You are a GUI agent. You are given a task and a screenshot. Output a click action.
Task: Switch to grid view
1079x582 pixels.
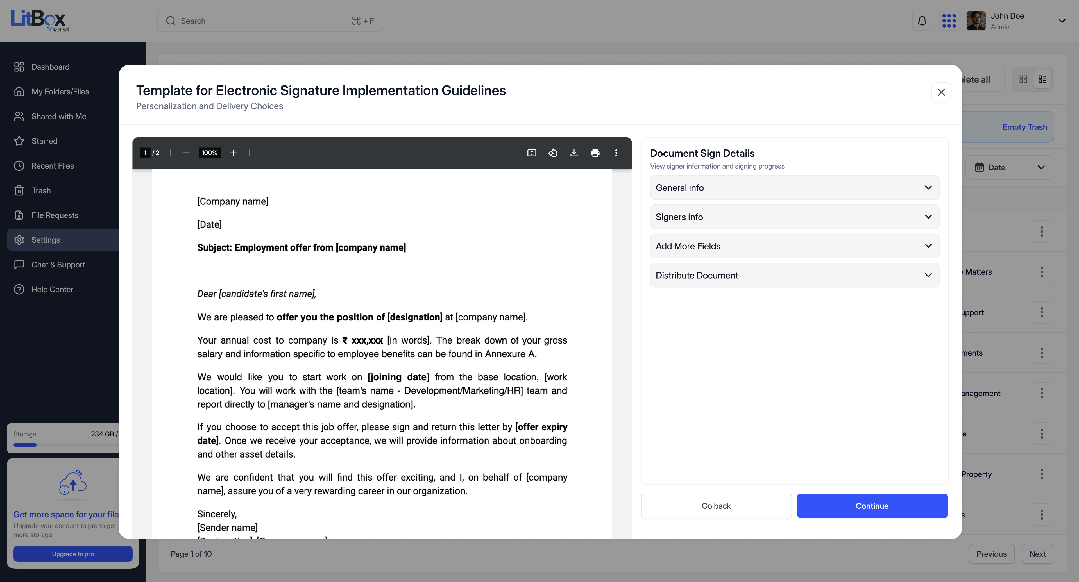coord(1023,79)
